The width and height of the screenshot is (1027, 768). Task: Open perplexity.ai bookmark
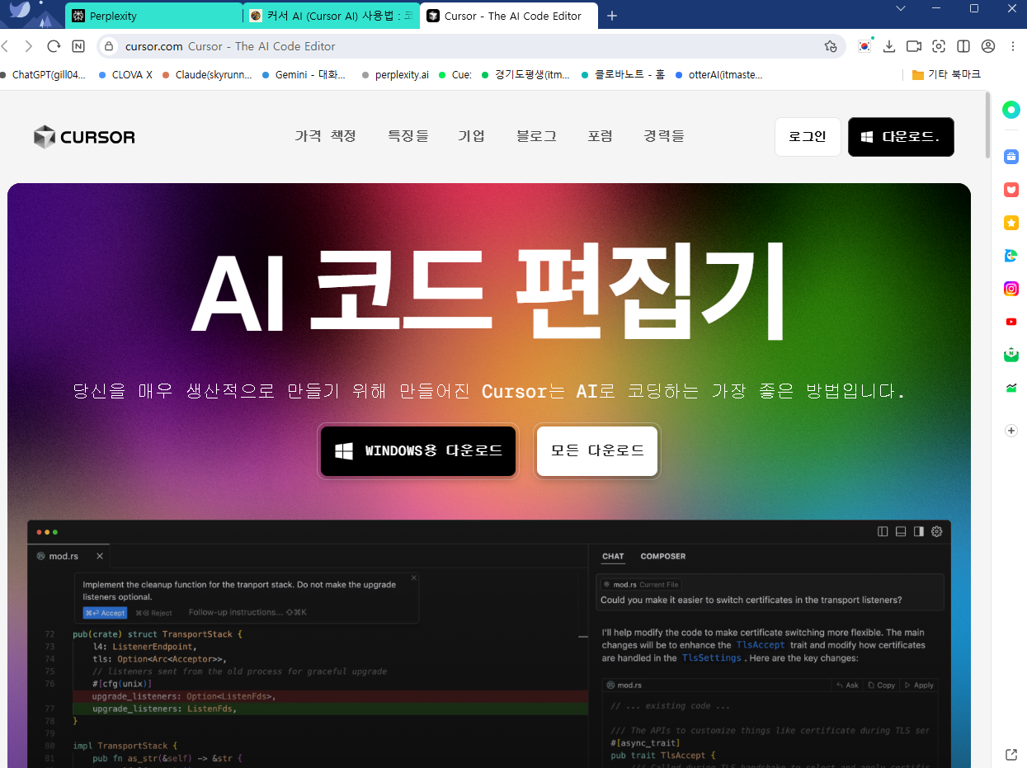pos(395,74)
